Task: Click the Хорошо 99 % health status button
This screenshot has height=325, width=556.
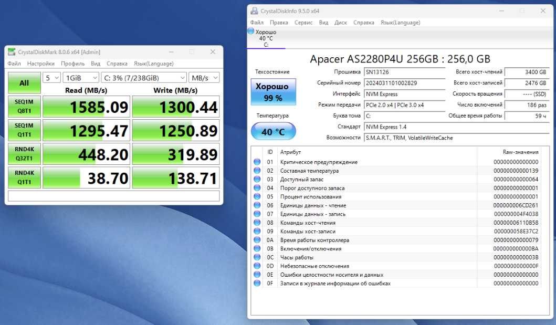Action: (273, 92)
